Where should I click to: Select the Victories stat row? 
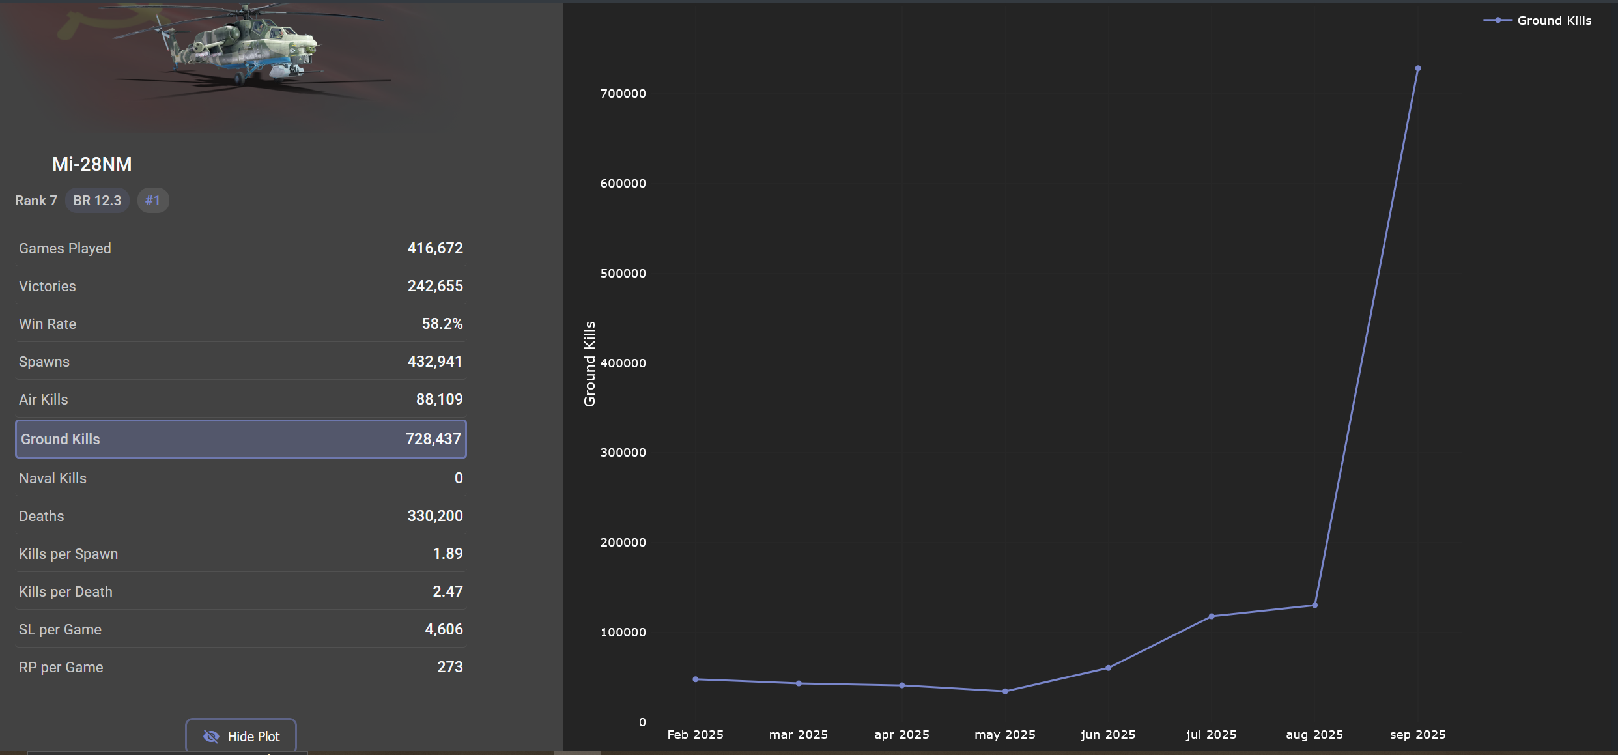(x=240, y=286)
